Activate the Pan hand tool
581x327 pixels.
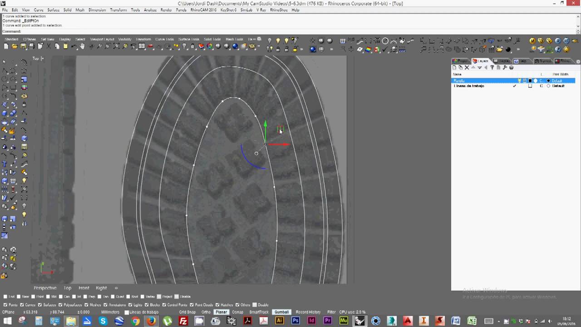pyautogui.click(x=82, y=46)
